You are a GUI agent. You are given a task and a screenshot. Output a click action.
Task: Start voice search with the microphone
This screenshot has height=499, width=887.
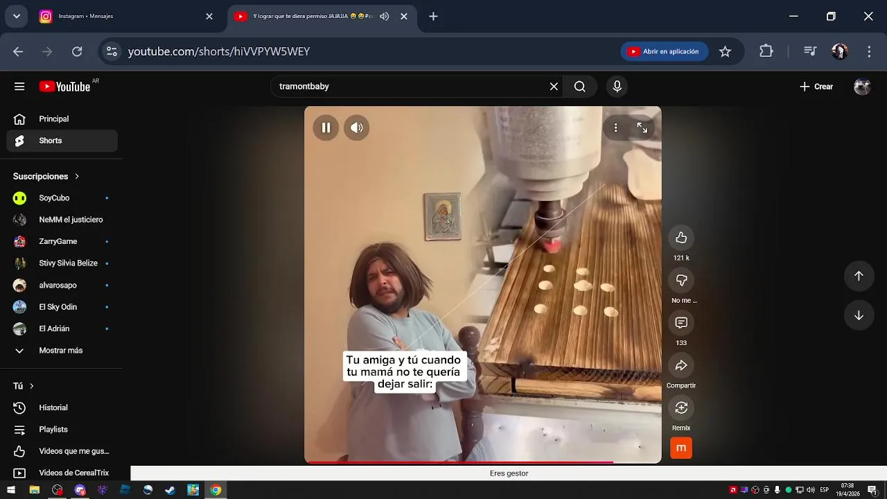pos(617,87)
